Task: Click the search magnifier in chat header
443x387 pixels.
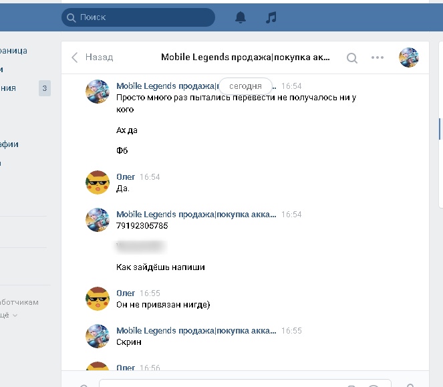Action: (x=352, y=57)
